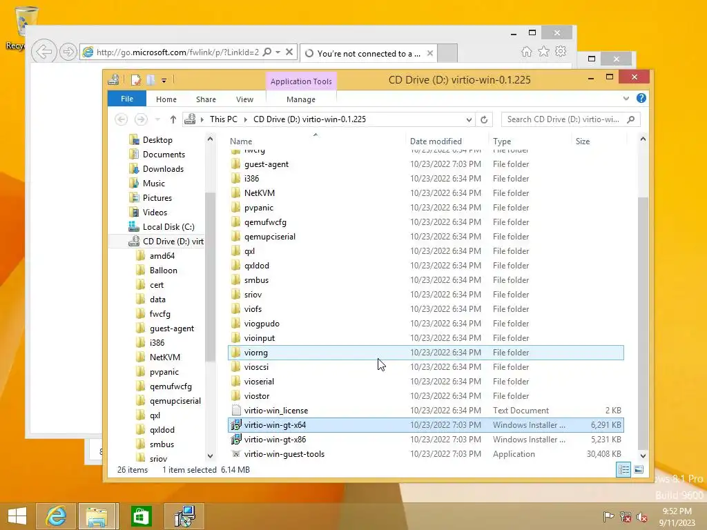Click This PC in the address breadcrumb
This screenshot has height=530, width=707.
click(x=223, y=119)
